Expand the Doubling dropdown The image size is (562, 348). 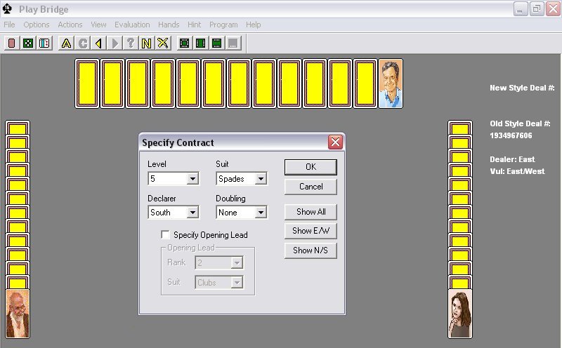tap(261, 213)
